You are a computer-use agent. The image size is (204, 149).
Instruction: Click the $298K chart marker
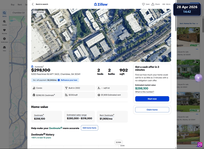tap(118, 142)
